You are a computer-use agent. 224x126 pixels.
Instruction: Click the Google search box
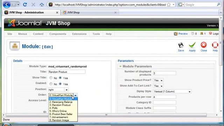[x=201, y=5]
